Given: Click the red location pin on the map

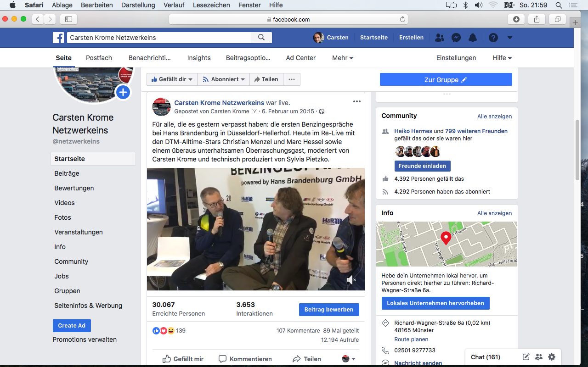Looking at the screenshot, I should tap(446, 238).
